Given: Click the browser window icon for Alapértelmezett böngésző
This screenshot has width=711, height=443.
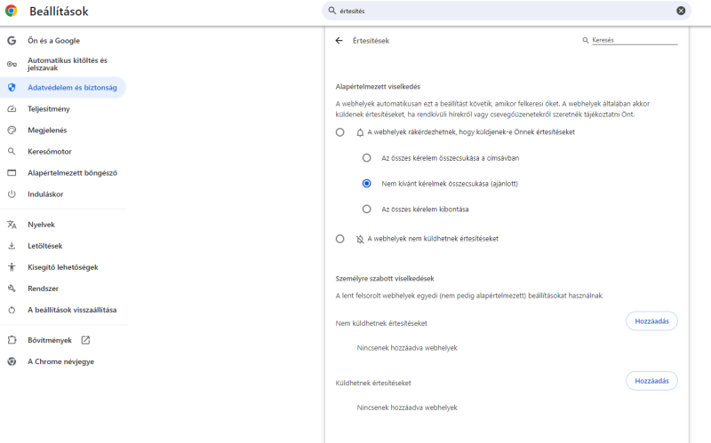Looking at the screenshot, I should tap(12, 172).
